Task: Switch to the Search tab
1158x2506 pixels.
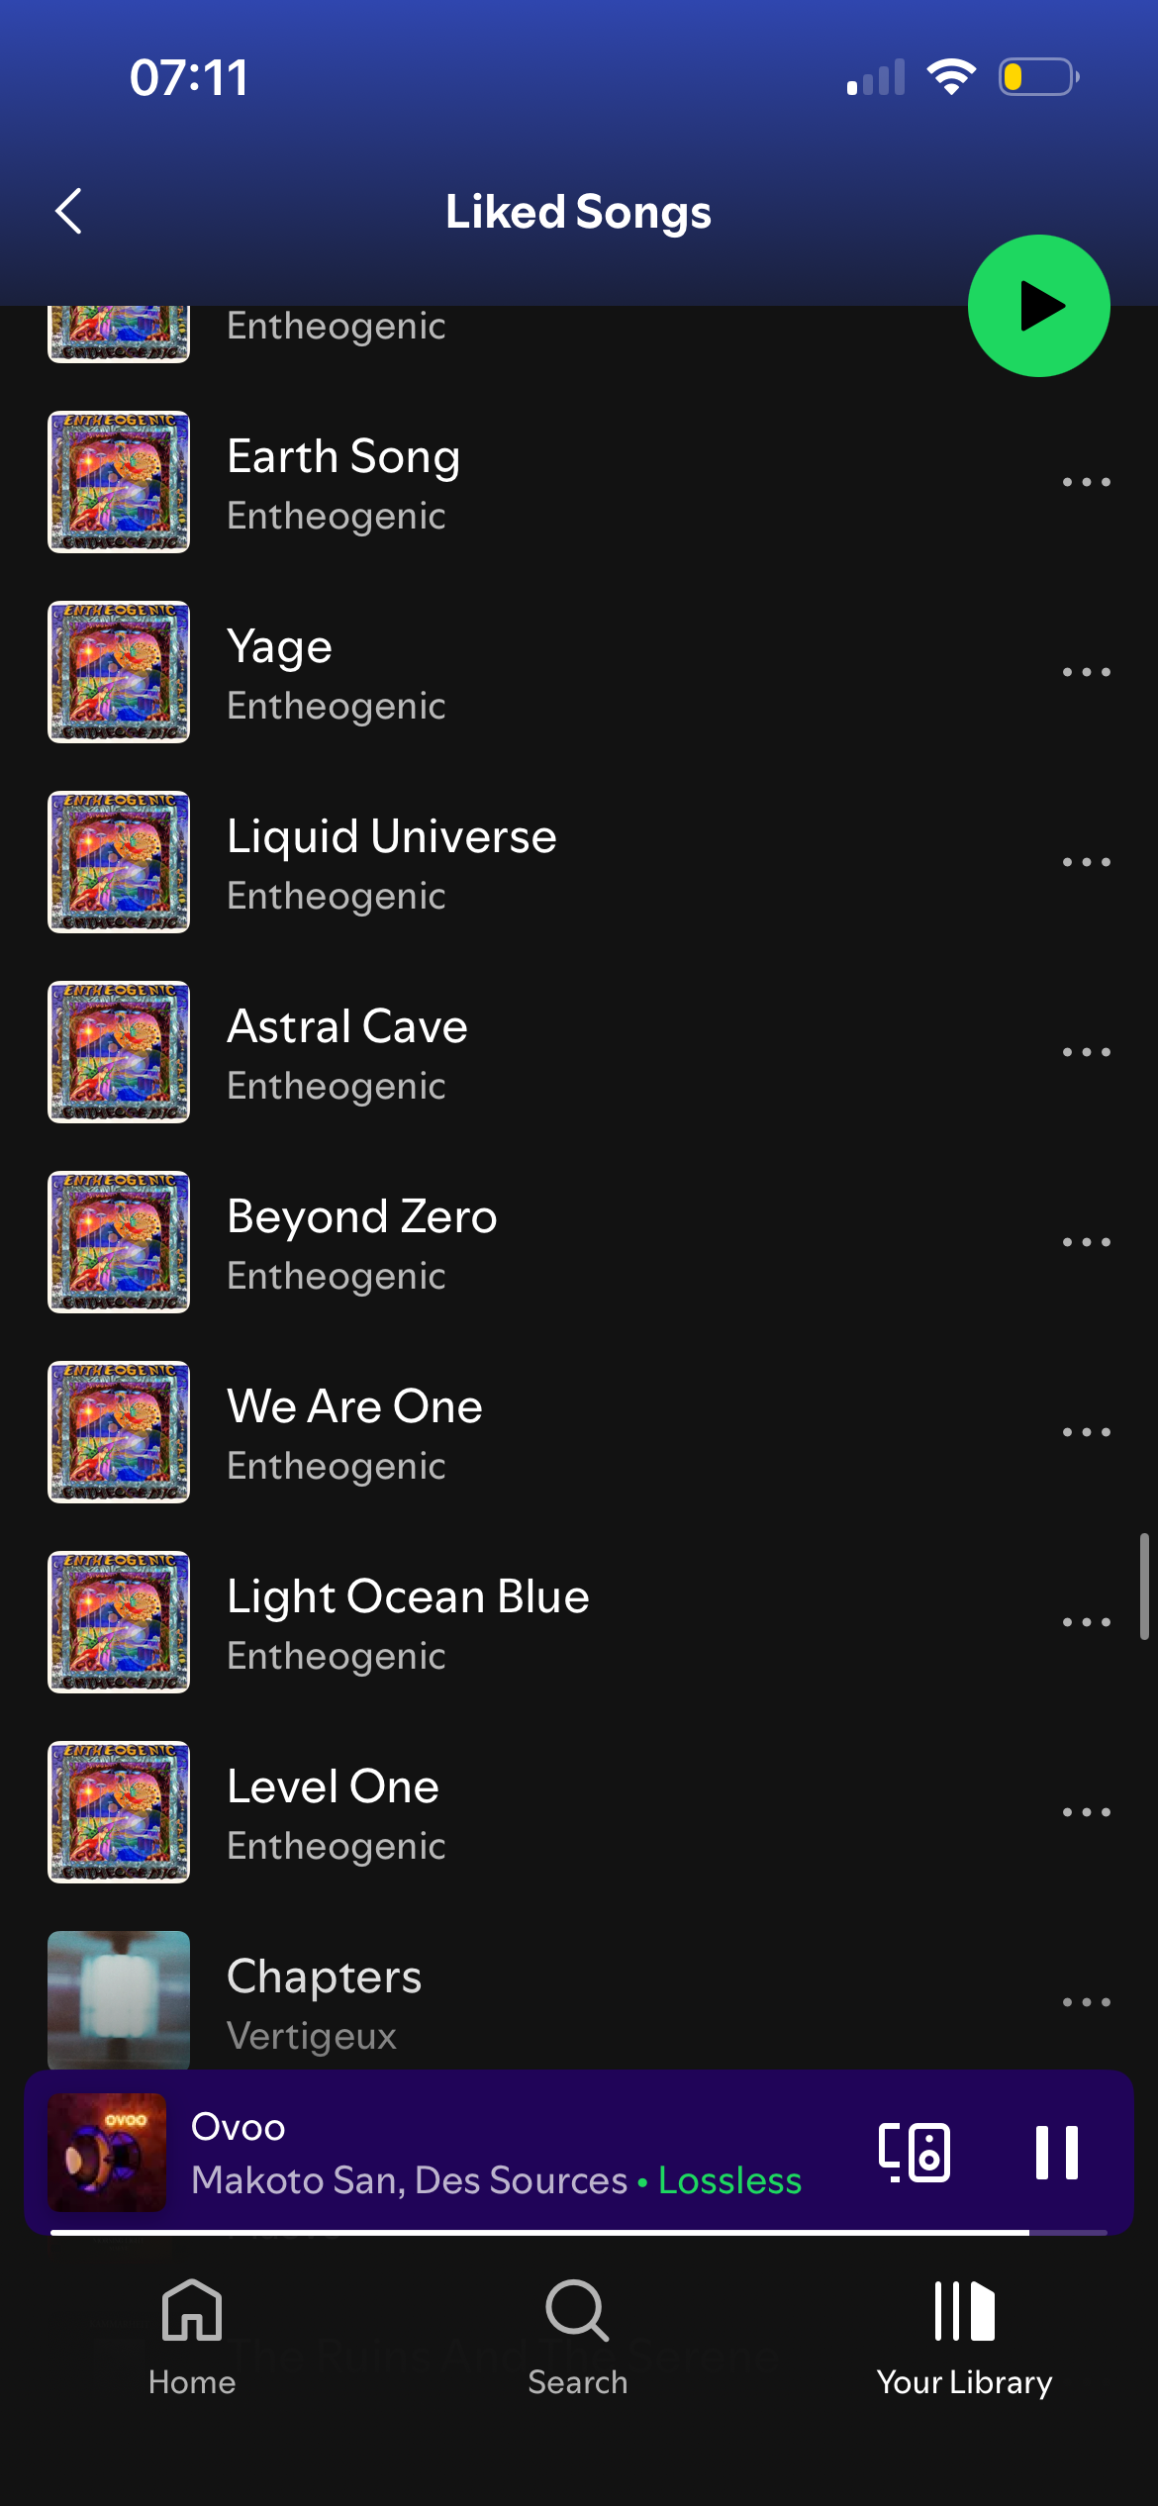Action: click(578, 2338)
